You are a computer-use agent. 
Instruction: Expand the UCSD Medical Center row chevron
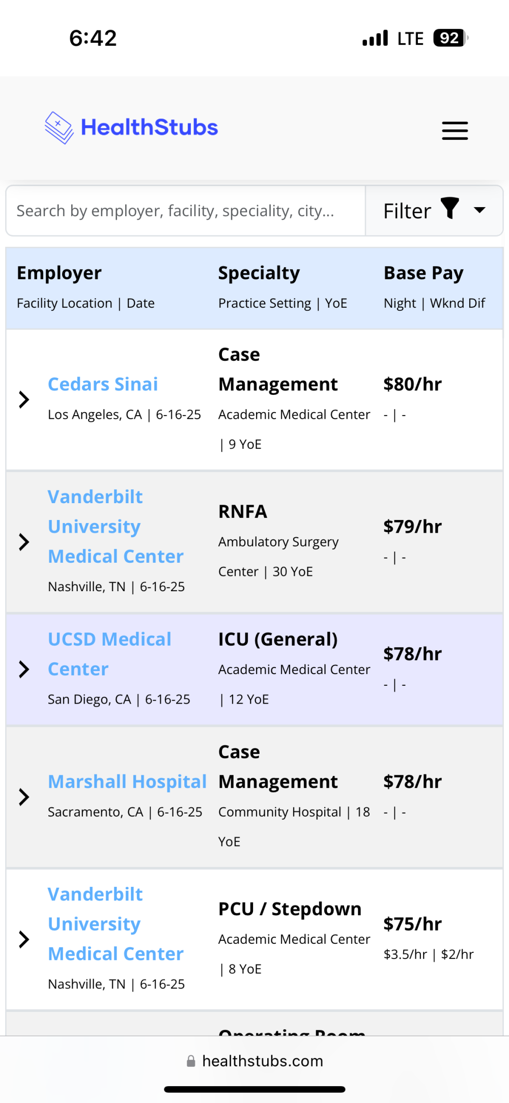24,669
